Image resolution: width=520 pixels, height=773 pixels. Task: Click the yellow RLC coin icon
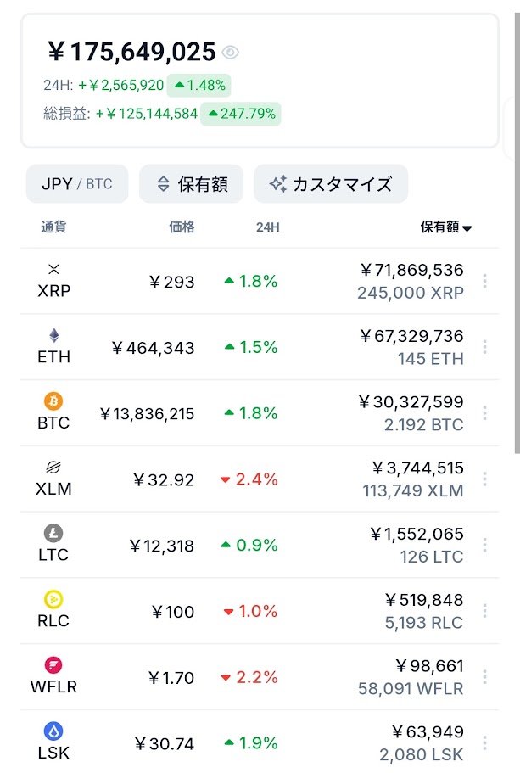tap(53, 599)
